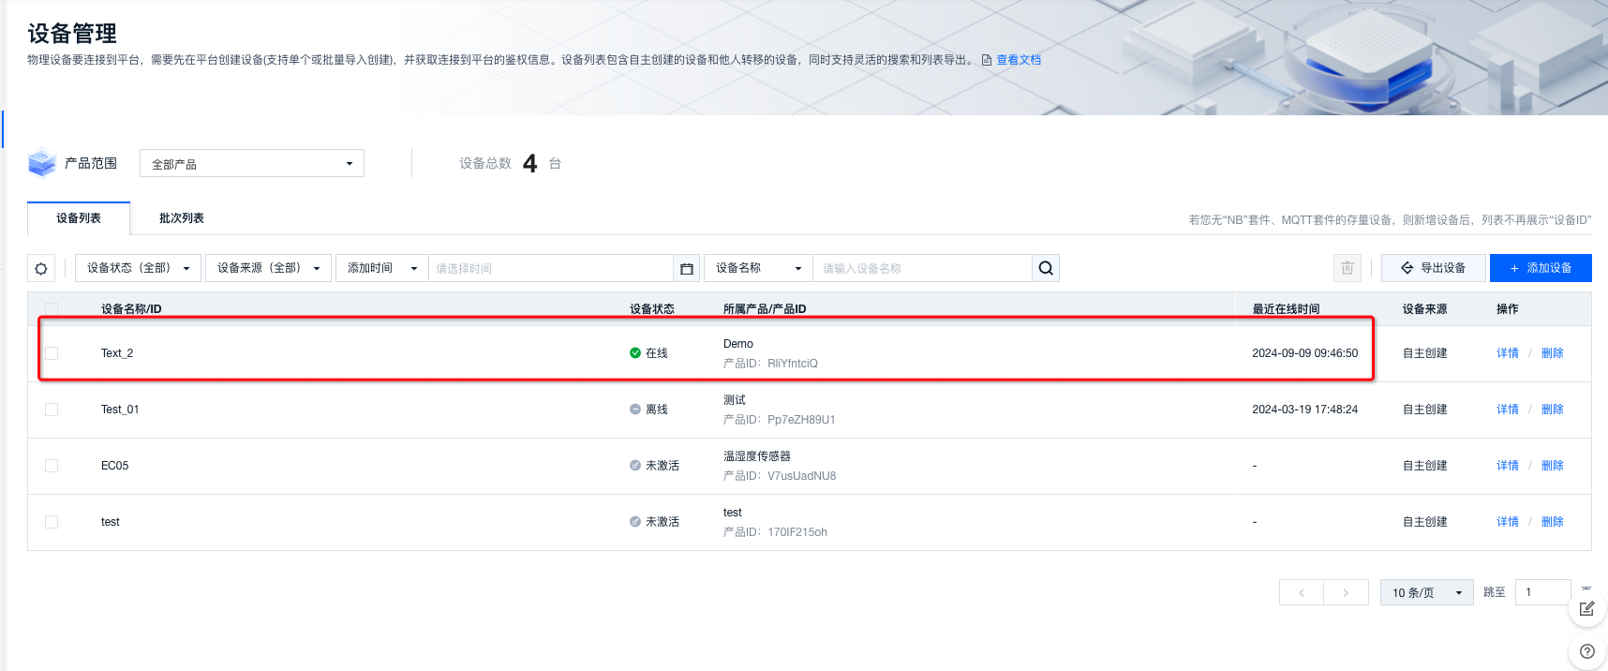This screenshot has width=1608, height=671.
Task: Expand the 产品范围 全部产品 dropdown
Action: point(251,164)
